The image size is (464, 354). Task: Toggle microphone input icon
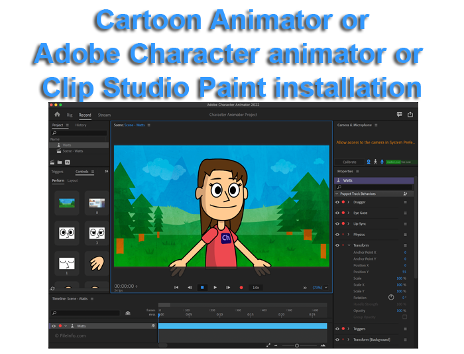click(x=382, y=162)
